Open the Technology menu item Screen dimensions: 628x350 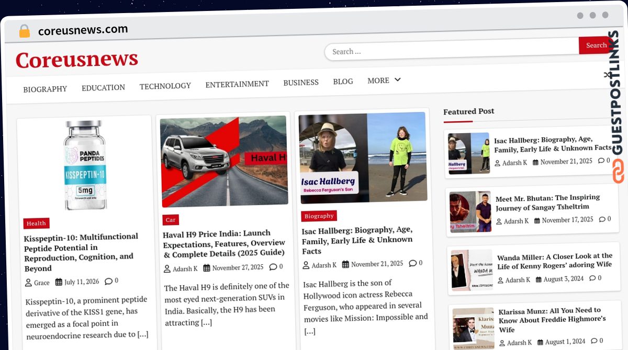coord(165,86)
